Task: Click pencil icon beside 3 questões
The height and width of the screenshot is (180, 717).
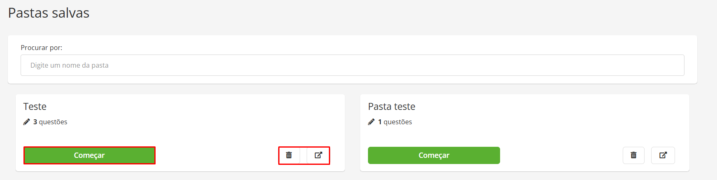Action: (27, 122)
